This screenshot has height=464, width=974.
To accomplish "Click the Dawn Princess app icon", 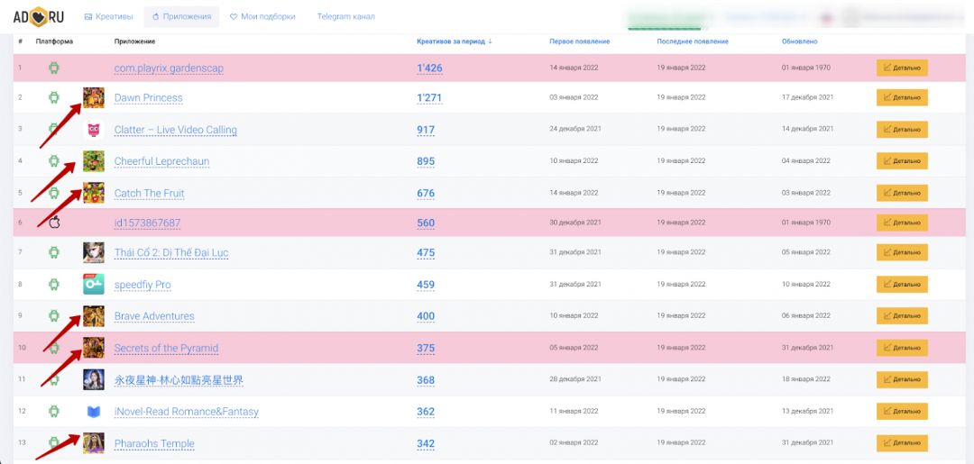I will tap(94, 98).
